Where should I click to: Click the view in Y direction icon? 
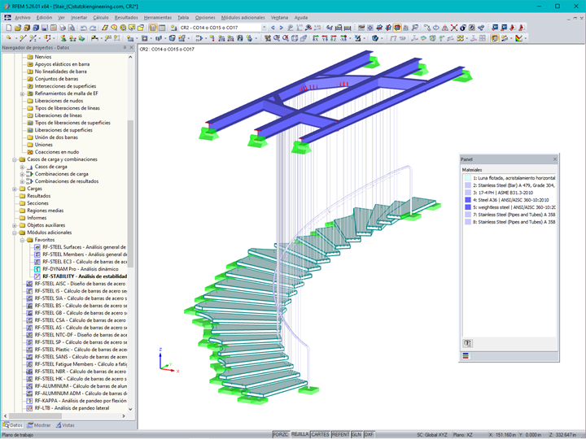point(325,38)
